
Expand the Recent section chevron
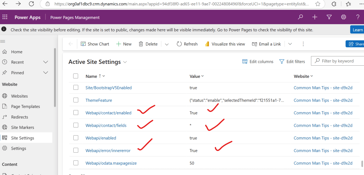pos(46,62)
